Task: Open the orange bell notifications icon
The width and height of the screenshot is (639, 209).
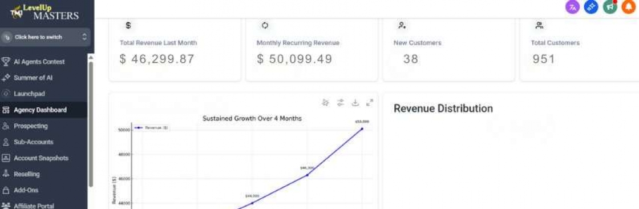Action: pos(629,7)
